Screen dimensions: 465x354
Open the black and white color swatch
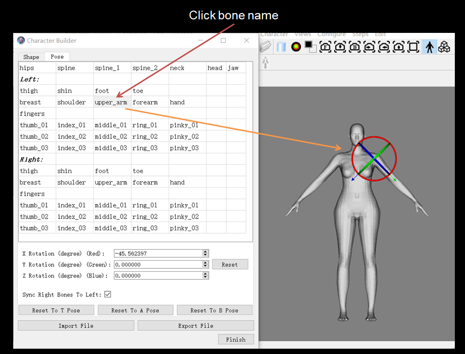pyautogui.click(x=310, y=47)
